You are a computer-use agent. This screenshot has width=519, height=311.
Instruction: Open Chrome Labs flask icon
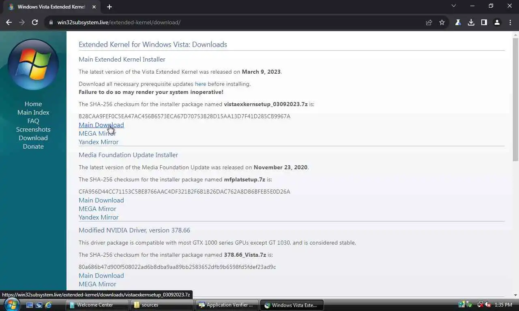pyautogui.click(x=458, y=22)
